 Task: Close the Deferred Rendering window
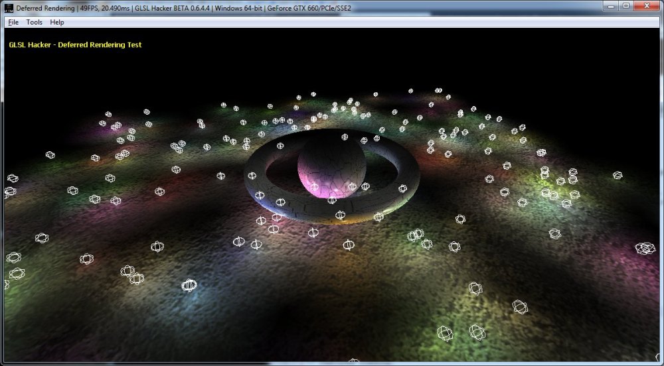[647, 6]
